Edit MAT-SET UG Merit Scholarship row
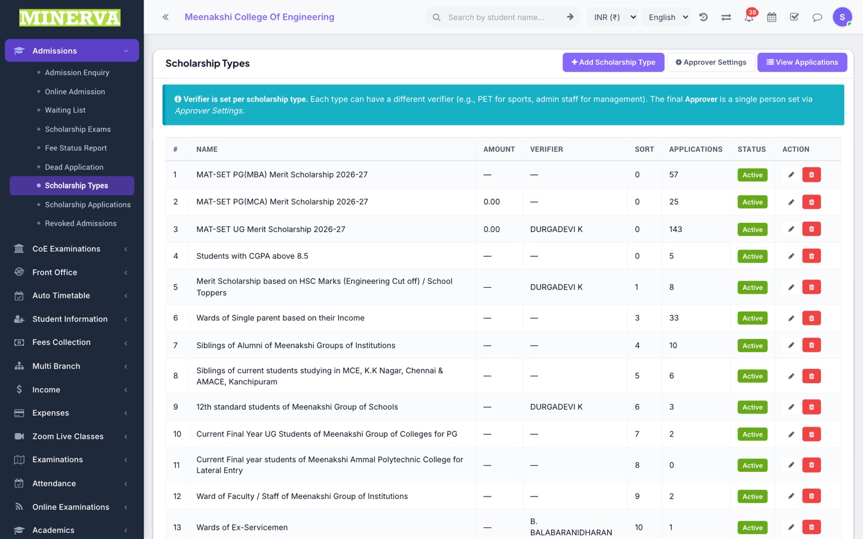Viewport: 863px width, 539px height. tap(791, 229)
